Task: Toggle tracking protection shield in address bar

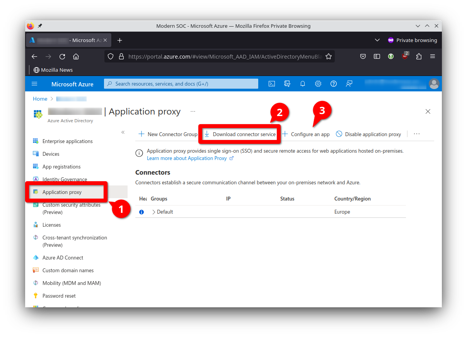Action: pyautogui.click(x=111, y=56)
